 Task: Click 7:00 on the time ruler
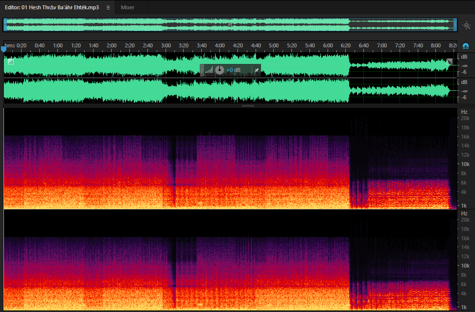pos(381,45)
